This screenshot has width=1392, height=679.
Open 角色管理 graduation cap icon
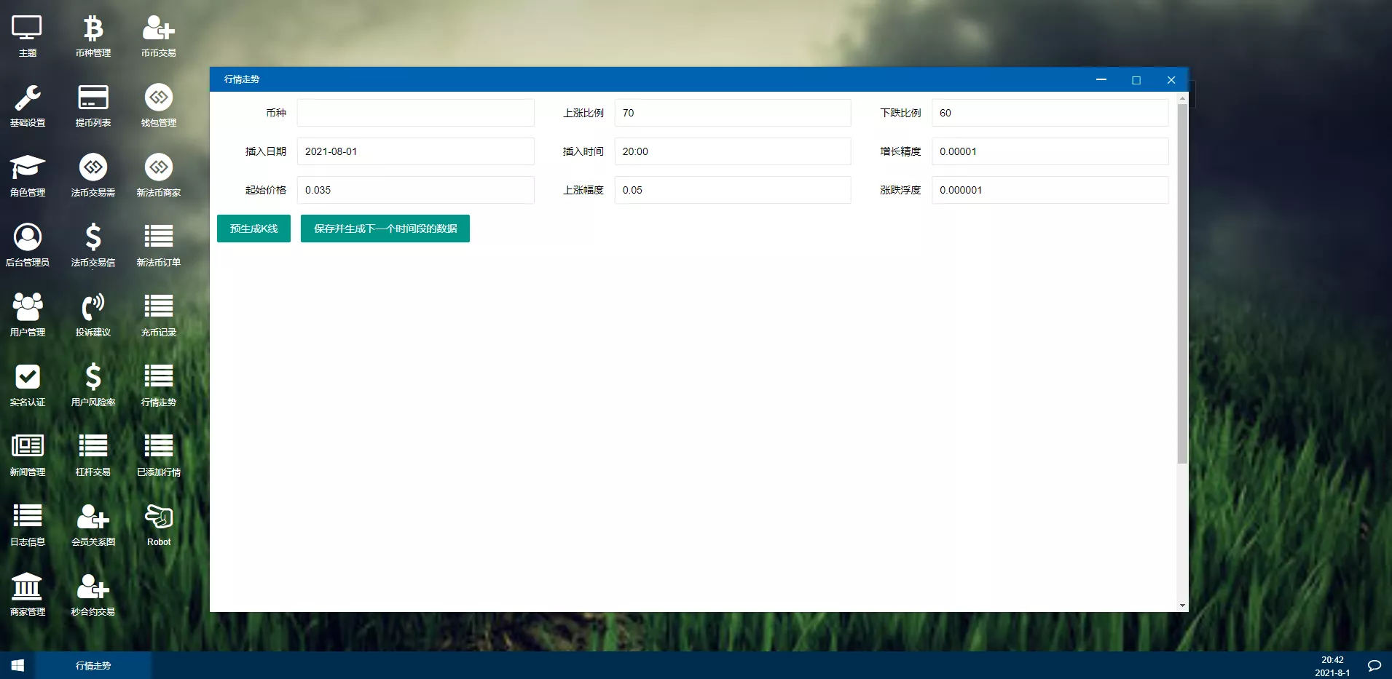(28, 169)
